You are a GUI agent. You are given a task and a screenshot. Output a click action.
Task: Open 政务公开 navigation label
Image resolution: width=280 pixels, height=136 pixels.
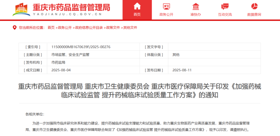click(167, 15)
